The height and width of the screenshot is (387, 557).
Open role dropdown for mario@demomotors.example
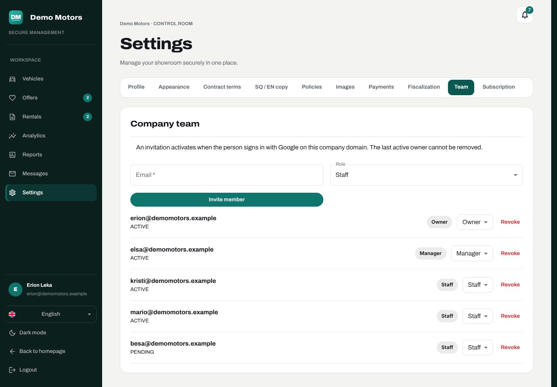pos(478,316)
